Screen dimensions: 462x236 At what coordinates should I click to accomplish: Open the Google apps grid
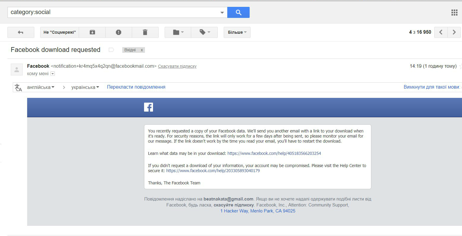(454, 12)
